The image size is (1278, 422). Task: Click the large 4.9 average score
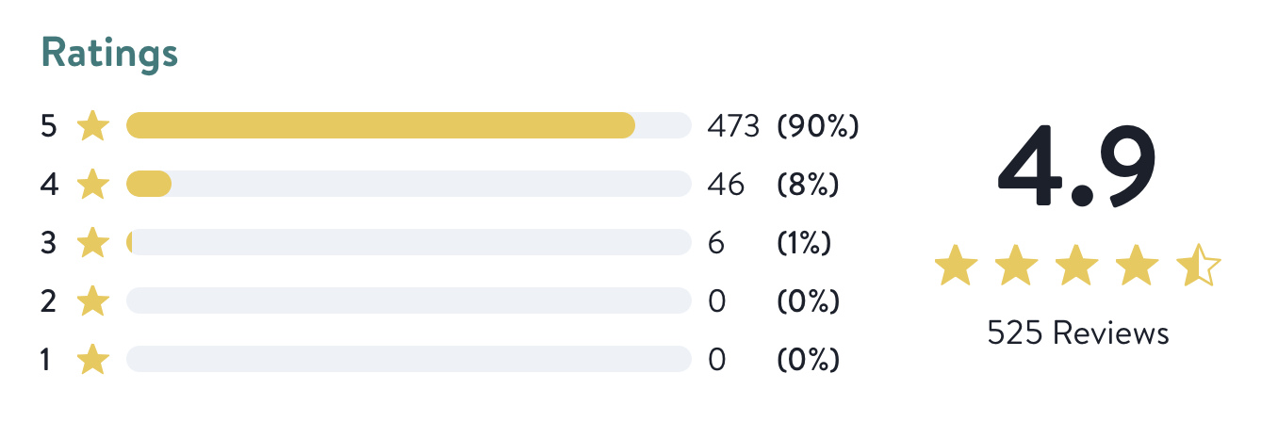tap(1076, 168)
